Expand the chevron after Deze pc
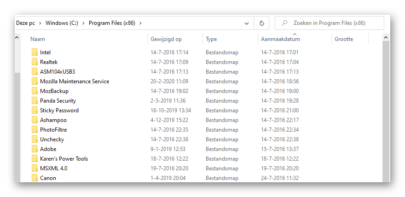The width and height of the screenshot is (405, 197). (x=40, y=23)
